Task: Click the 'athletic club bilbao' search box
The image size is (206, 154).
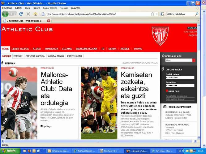Action: [180, 14]
